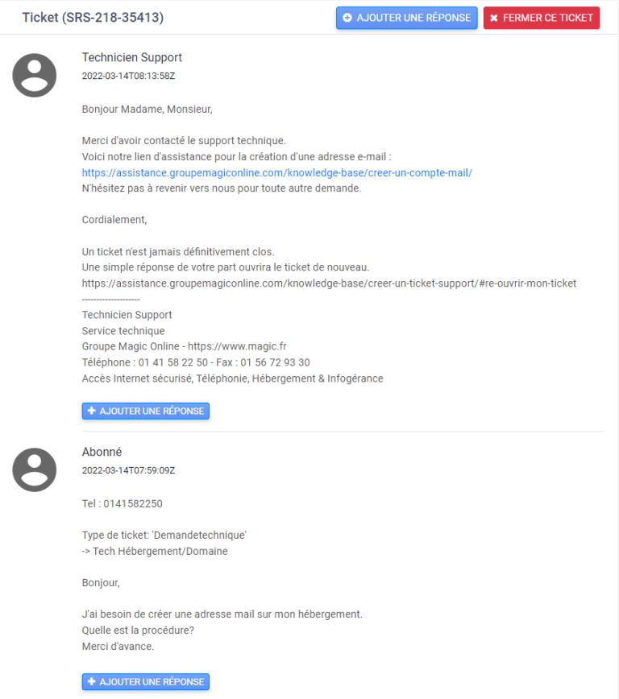Screen dimensions: 619x699
Task: Click AJOUTER UNE RÉPONSE below the technician message
Action: [x=145, y=411]
